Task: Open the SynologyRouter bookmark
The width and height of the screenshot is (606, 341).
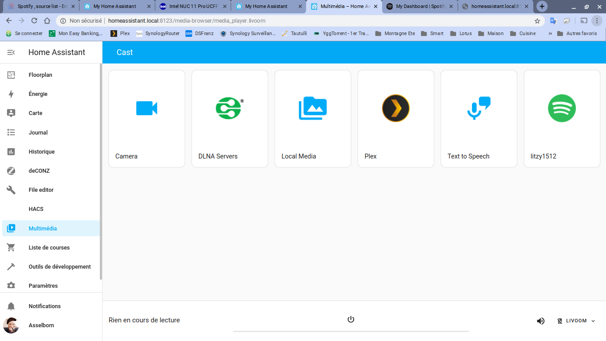Action: tap(158, 33)
